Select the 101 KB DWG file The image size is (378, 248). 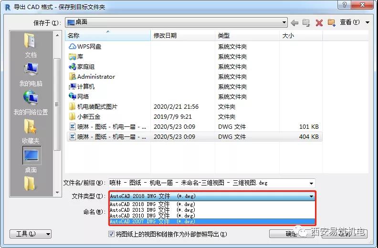coord(195,127)
